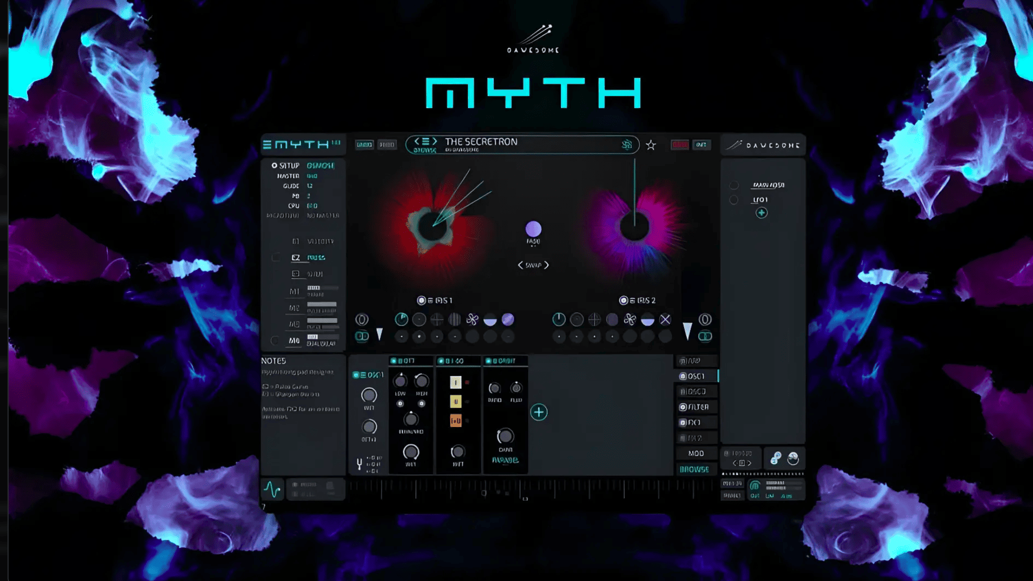Click the left swap arrow below the orb
Viewport: 1033px width, 581px height.
(x=520, y=265)
